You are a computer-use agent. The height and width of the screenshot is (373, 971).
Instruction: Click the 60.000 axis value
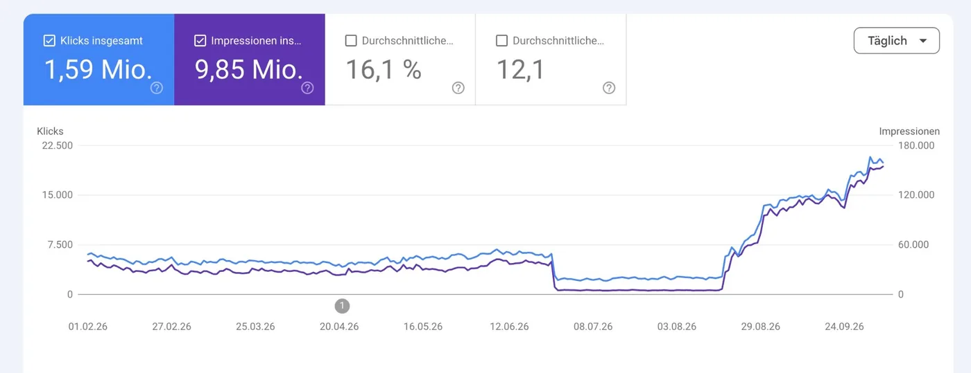913,245
